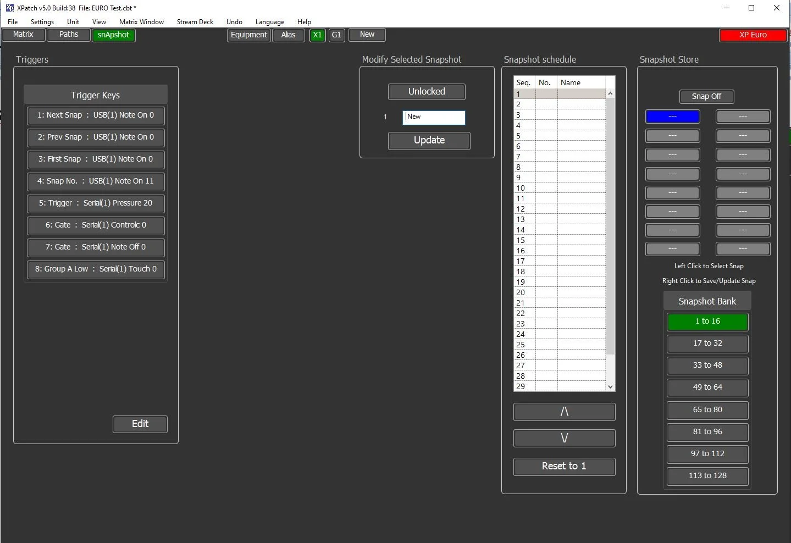The image size is (791, 543).
Task: Click the upward snapshot schedule arrow
Action: [x=563, y=412]
